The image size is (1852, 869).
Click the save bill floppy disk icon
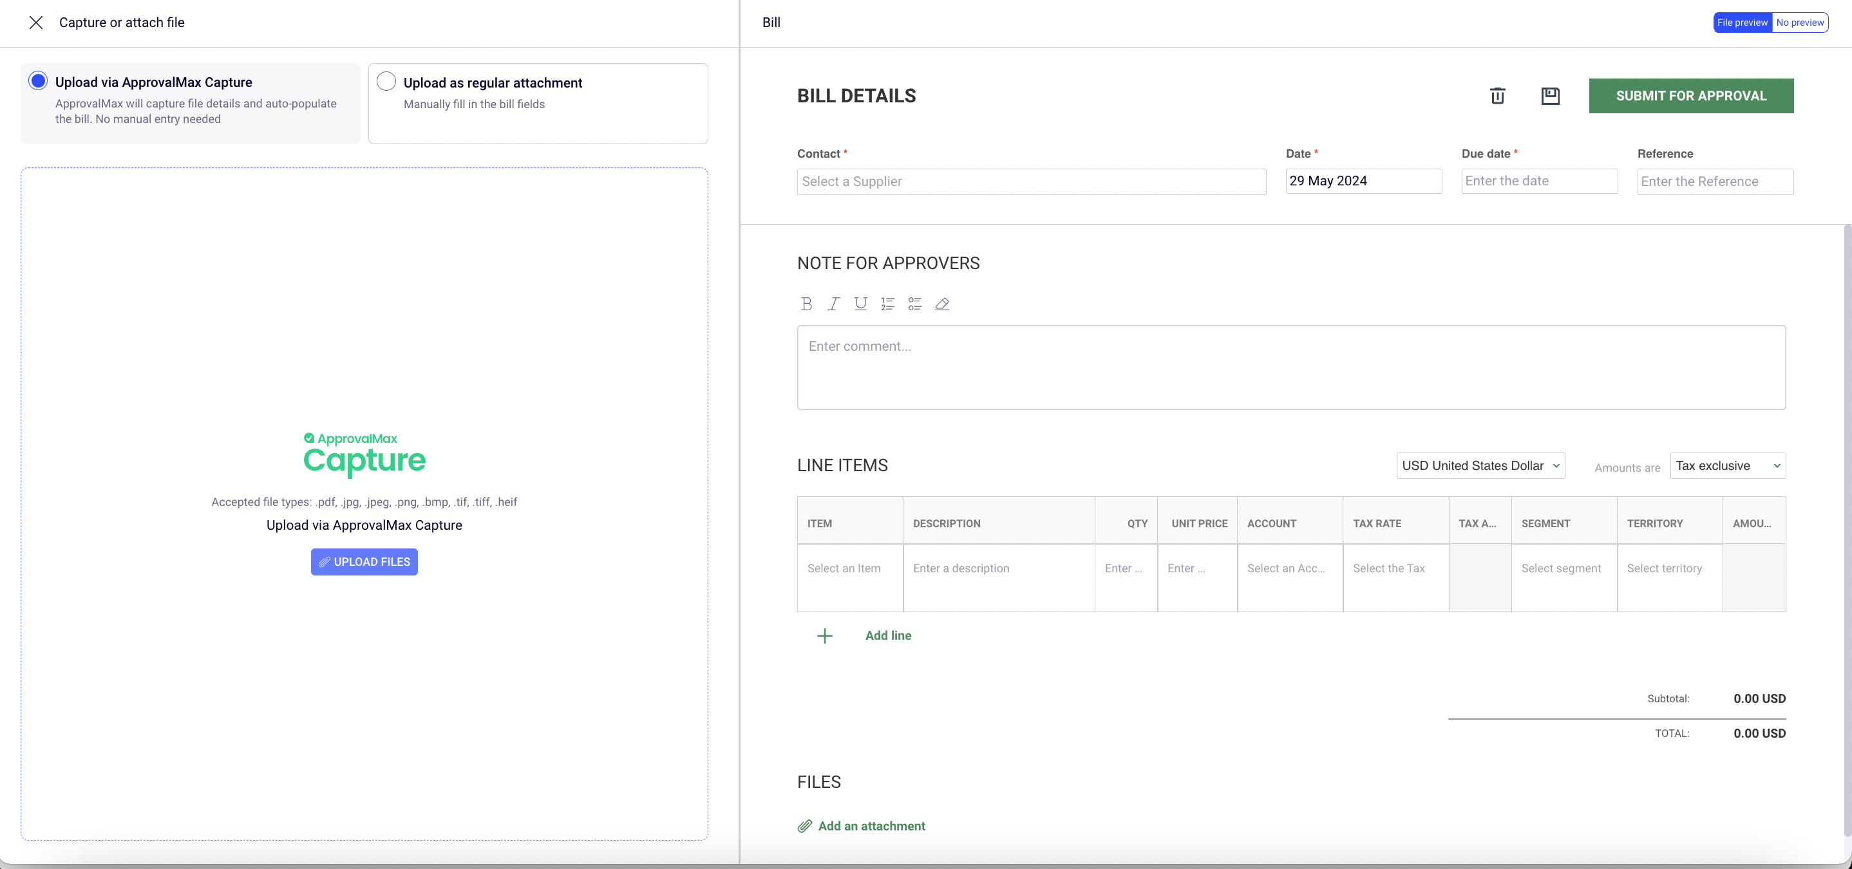click(x=1551, y=96)
